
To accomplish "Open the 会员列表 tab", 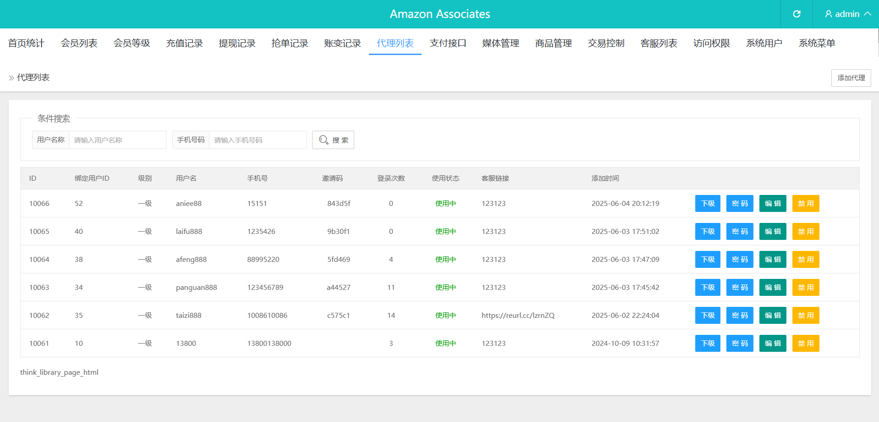I will click(79, 43).
